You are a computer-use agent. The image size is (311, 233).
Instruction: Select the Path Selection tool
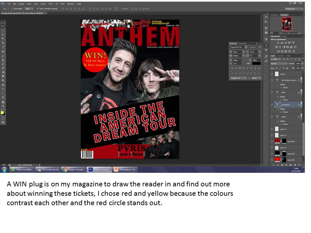point(3,93)
